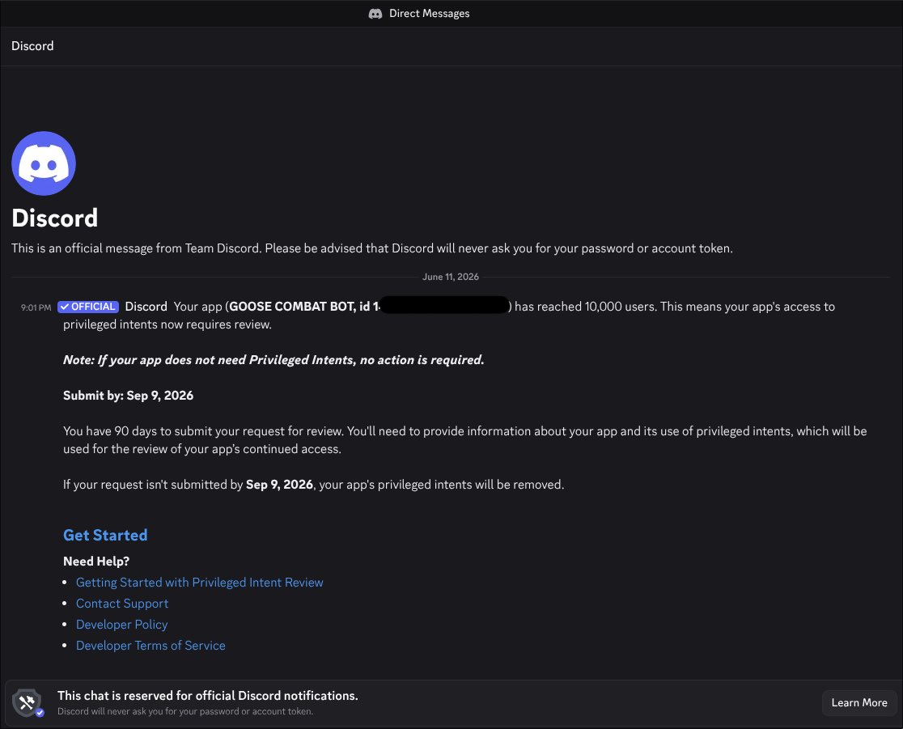Click the Discord sender name in message

coord(146,307)
